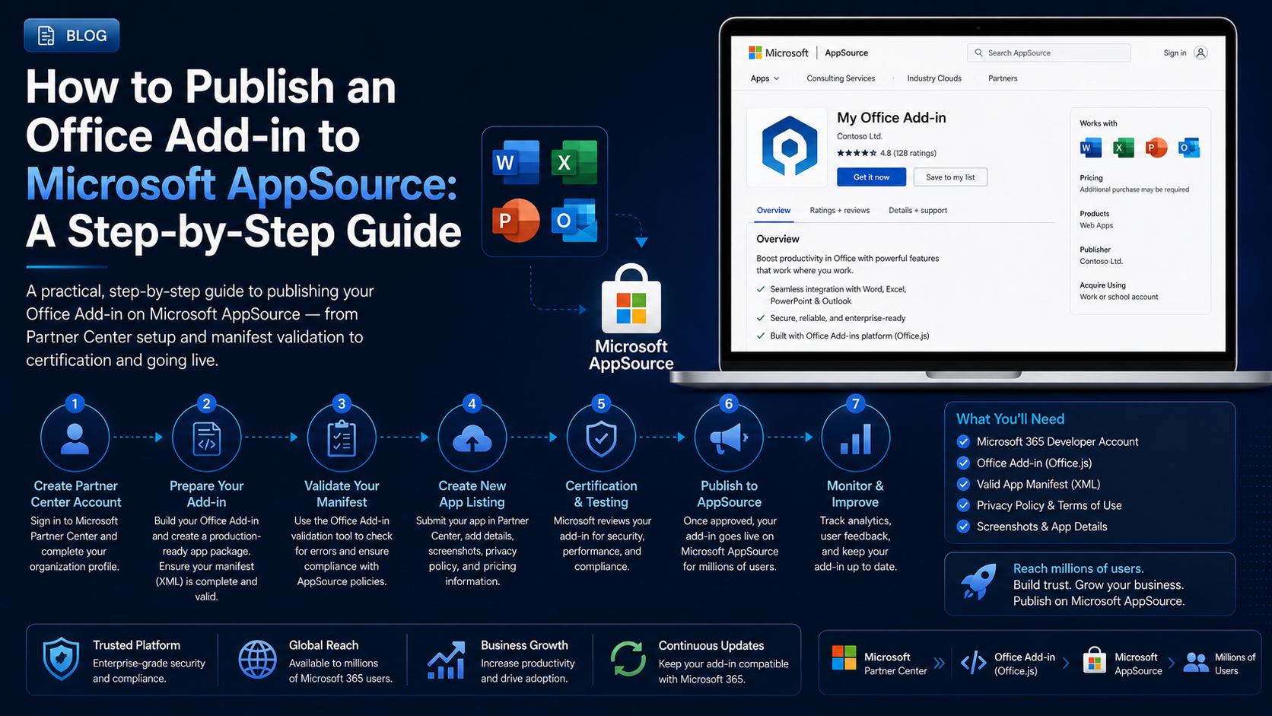
Task: Click the Certification & Testing shield icon
Action: 601,439
